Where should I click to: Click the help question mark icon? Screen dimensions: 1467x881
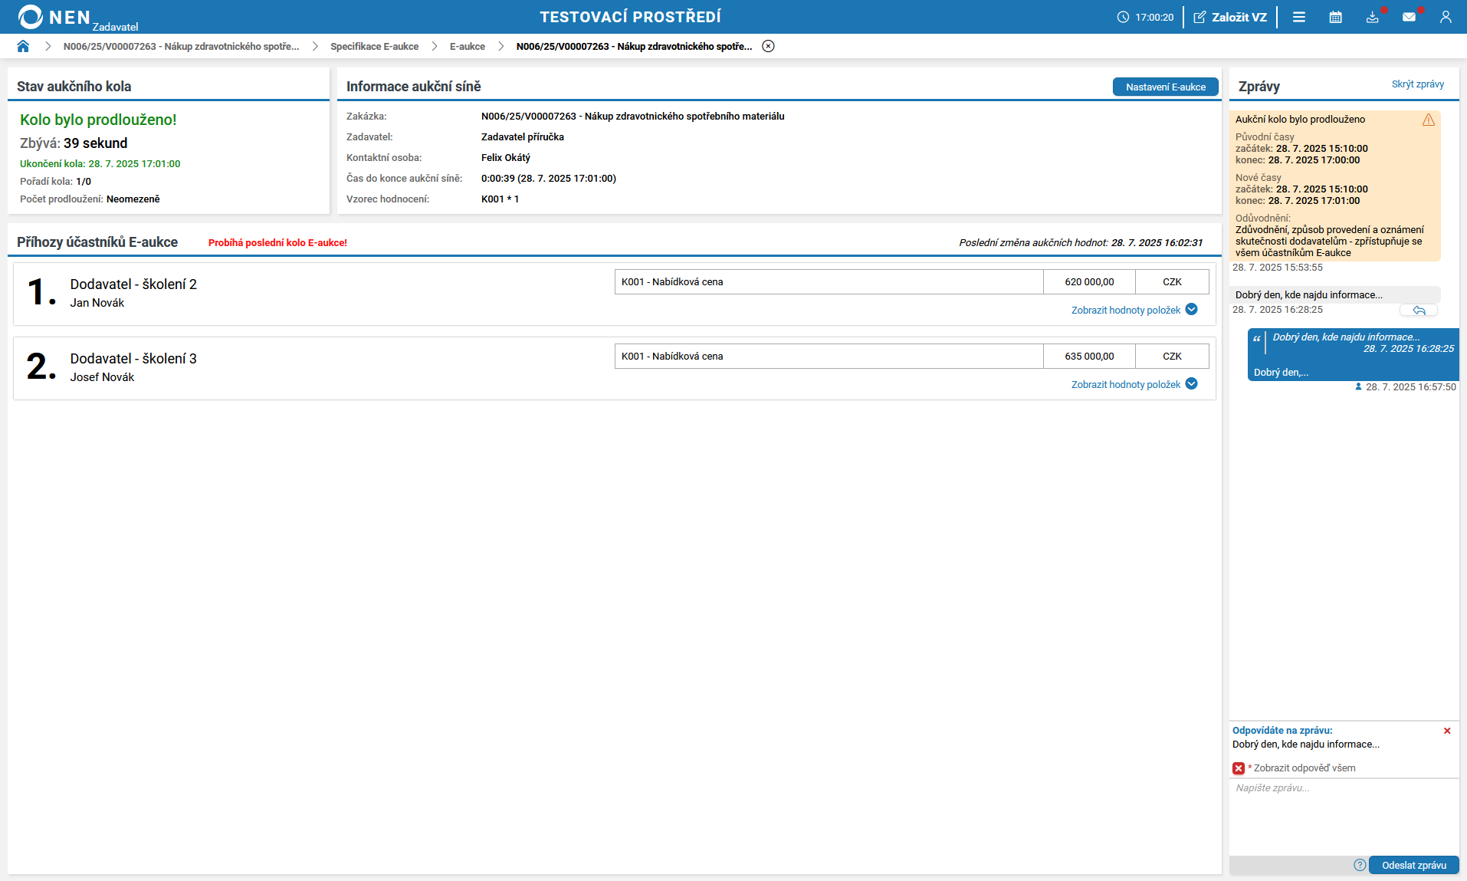click(1360, 865)
